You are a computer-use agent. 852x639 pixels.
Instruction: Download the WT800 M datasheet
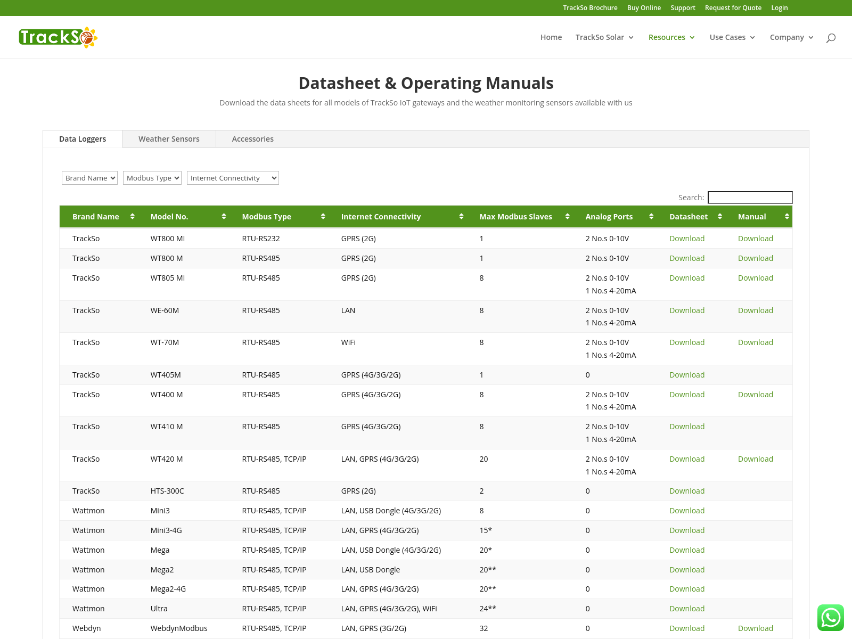[x=687, y=258]
